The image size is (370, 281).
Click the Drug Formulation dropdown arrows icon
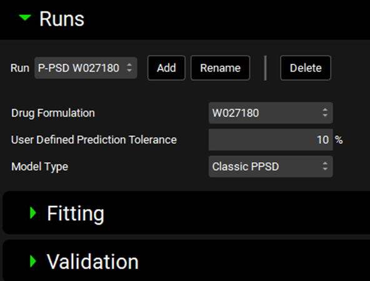pyautogui.click(x=325, y=113)
